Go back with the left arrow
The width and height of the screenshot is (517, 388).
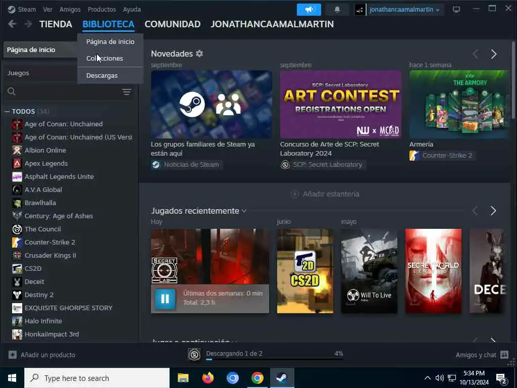point(12,24)
